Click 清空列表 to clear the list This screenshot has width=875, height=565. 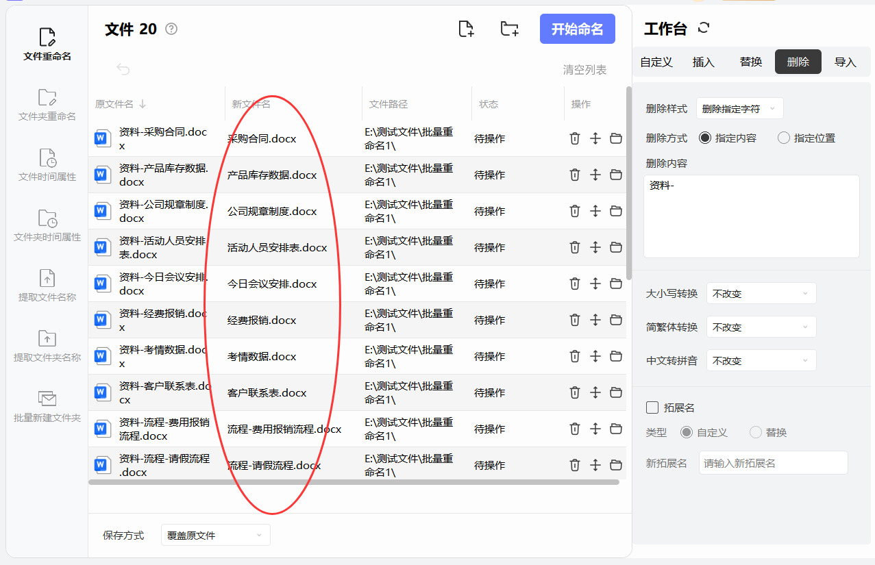(x=584, y=69)
